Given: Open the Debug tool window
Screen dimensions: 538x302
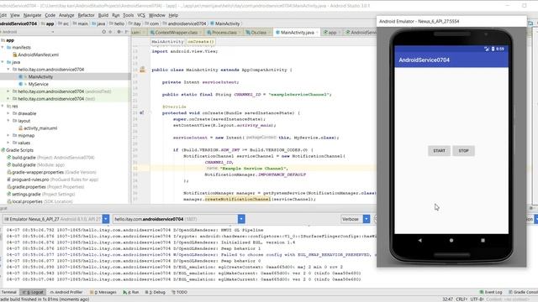Looking at the screenshot, I should click(155, 292).
